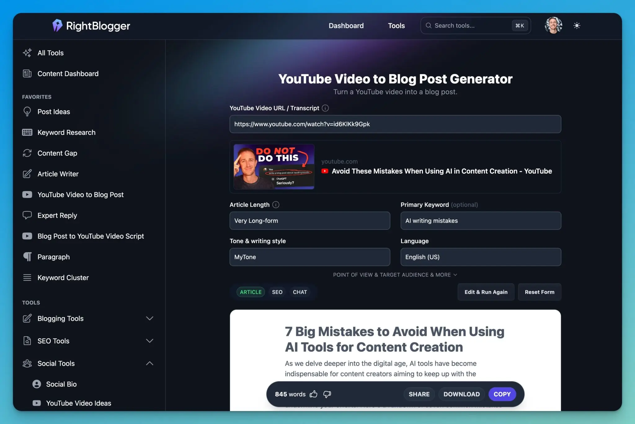Collapse the Social Tools section
Viewport: 635px width, 424px height.
click(x=150, y=363)
